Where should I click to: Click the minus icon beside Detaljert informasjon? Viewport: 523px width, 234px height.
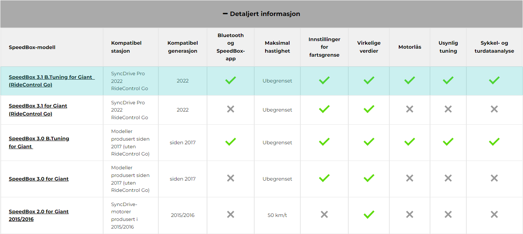[x=225, y=14]
